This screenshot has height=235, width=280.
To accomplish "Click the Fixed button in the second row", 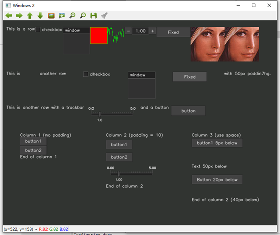I will 190,77.
